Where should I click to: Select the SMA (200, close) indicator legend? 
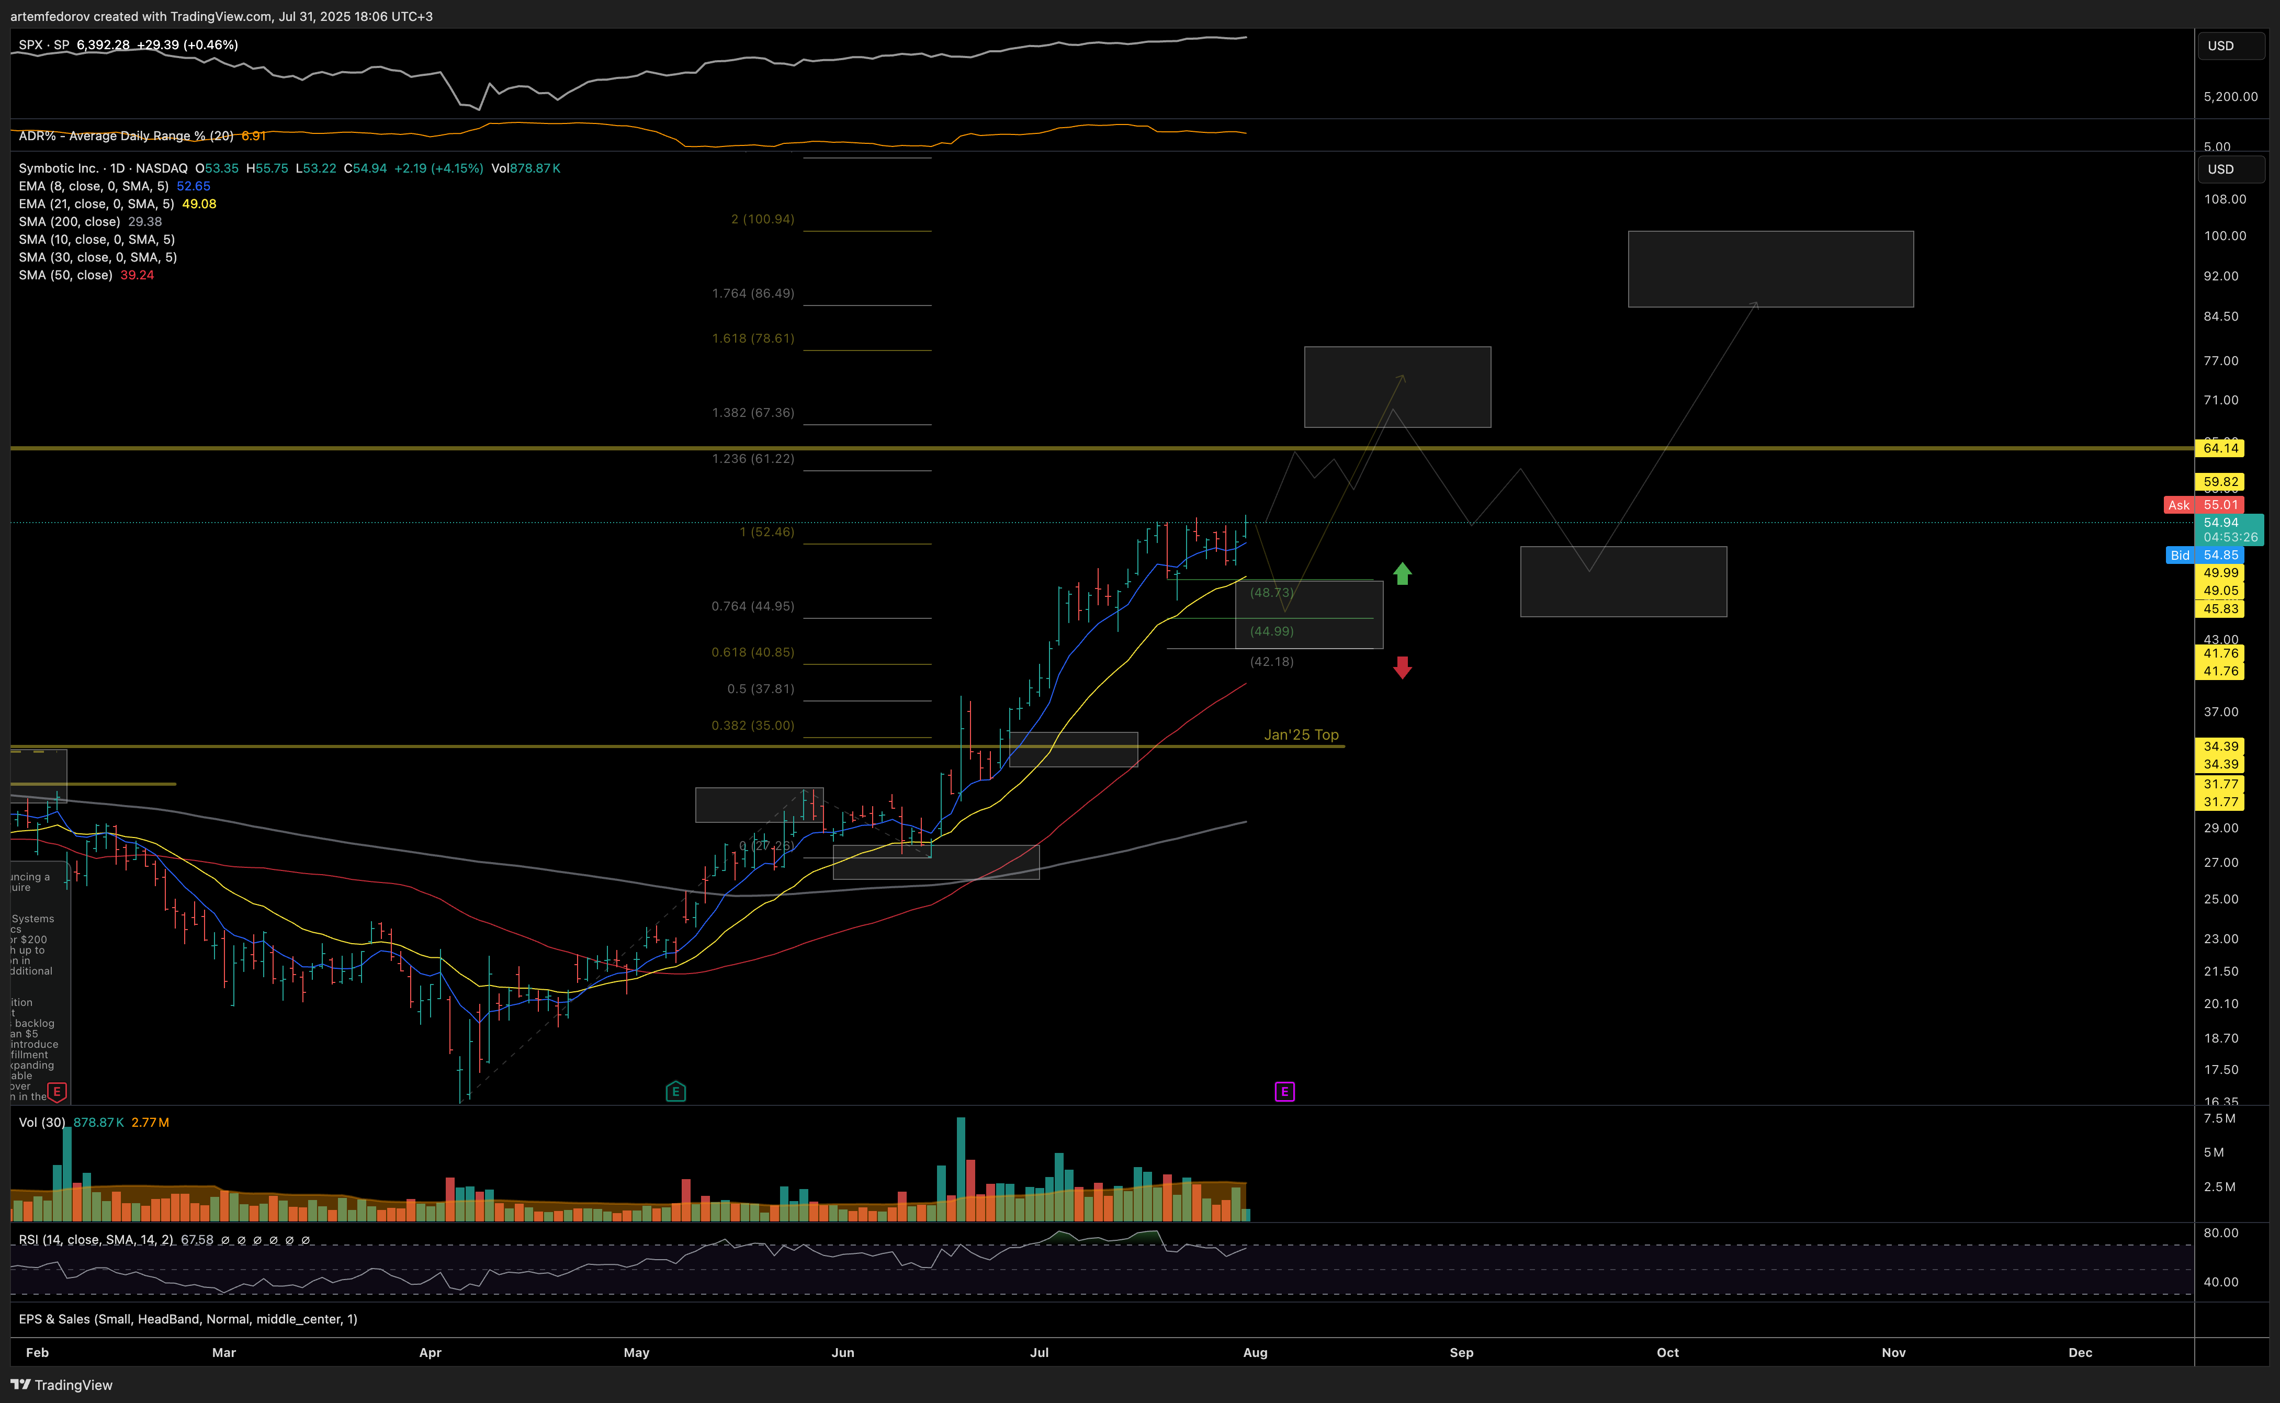tap(70, 221)
